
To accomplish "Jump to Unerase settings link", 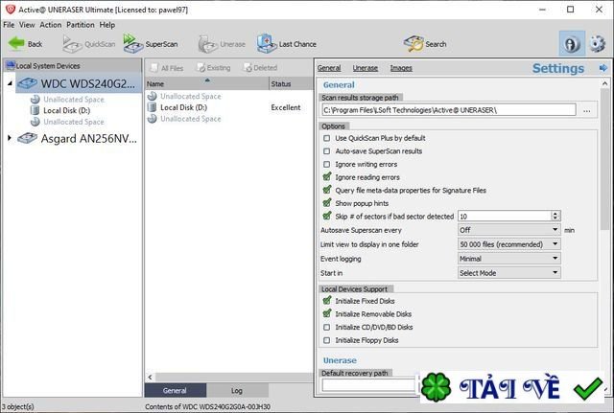I will click(365, 68).
